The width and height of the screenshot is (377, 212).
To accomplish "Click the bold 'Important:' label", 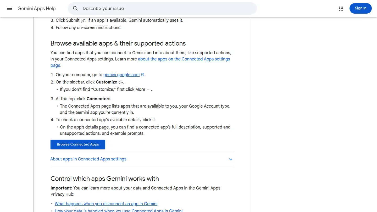I will [61, 188].
